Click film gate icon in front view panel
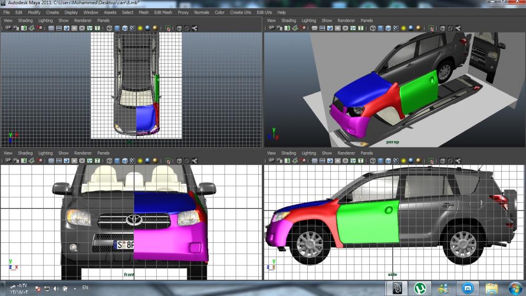Screen dimensions: 526x296 pyautogui.click(x=59, y=161)
